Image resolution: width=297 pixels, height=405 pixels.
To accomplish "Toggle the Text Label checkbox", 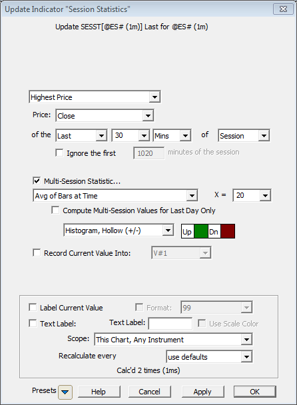I will click(x=33, y=323).
